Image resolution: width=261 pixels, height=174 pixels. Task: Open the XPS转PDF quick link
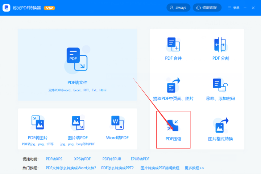pyautogui.click(x=82, y=159)
